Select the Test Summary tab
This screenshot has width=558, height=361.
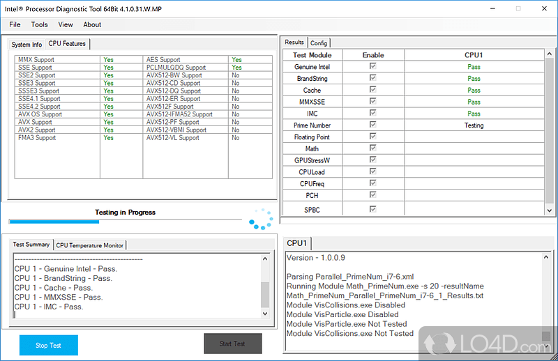coord(31,245)
